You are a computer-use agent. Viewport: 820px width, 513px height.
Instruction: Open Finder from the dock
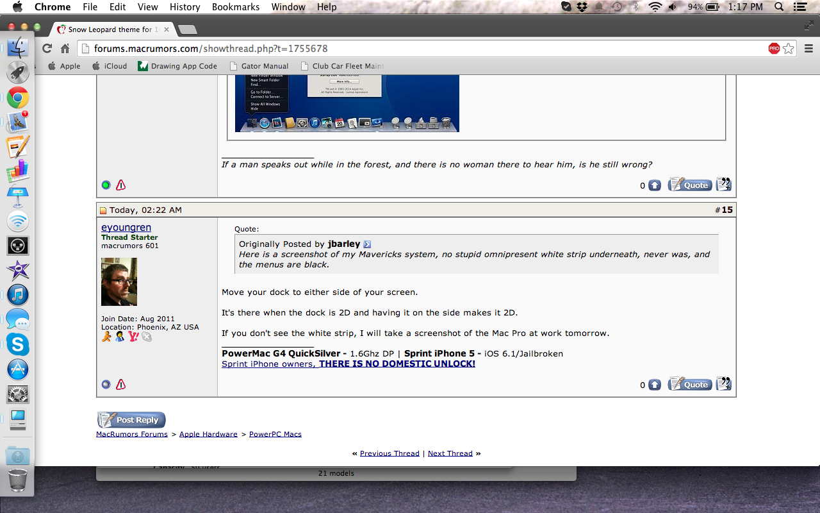click(x=18, y=47)
